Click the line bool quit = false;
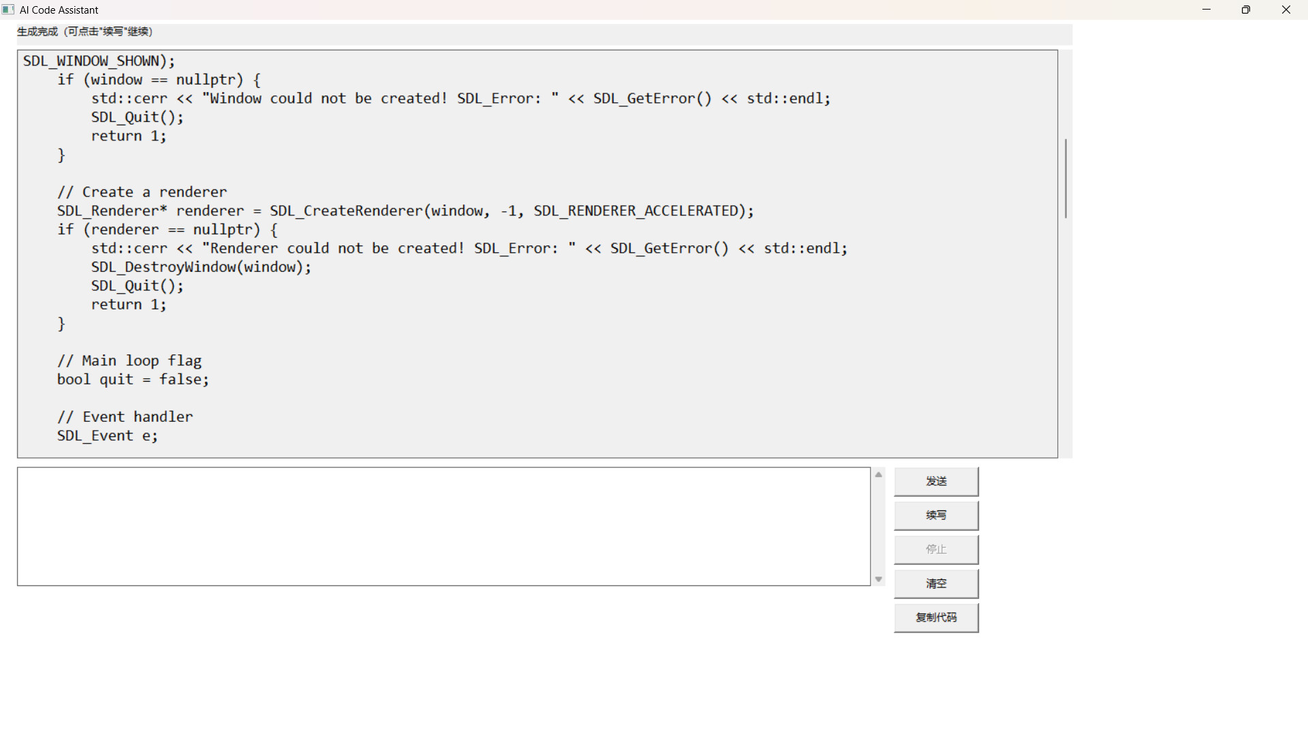Screen dimensions: 1308x736 (x=133, y=379)
